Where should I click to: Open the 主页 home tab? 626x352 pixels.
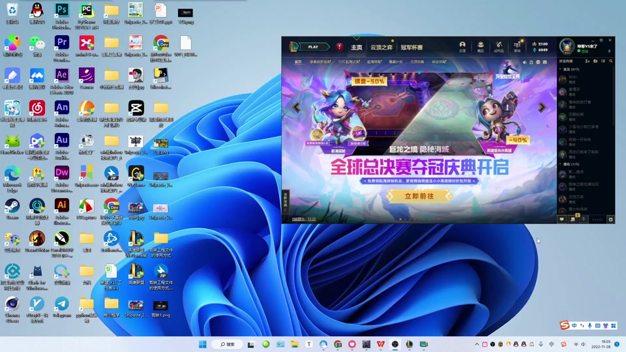pyautogui.click(x=357, y=47)
